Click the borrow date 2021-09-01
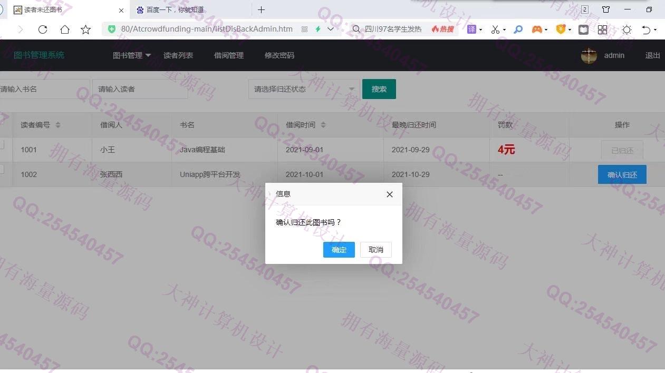 click(305, 150)
